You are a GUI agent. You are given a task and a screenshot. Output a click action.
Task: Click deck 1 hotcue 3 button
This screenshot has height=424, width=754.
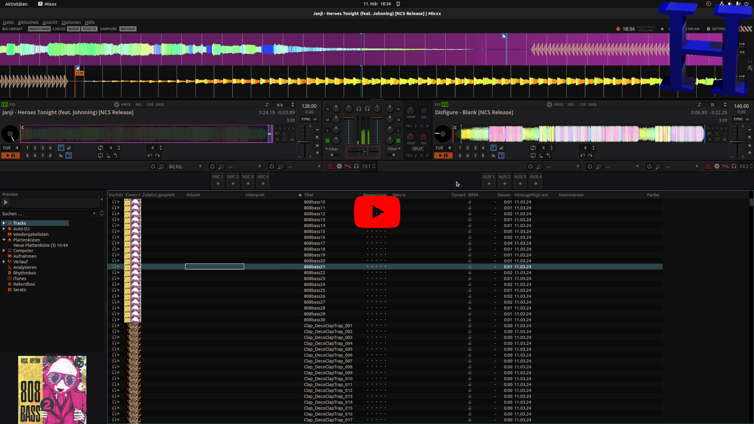tap(43, 148)
